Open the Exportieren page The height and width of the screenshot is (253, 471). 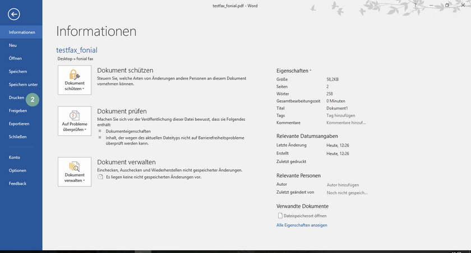coord(19,124)
